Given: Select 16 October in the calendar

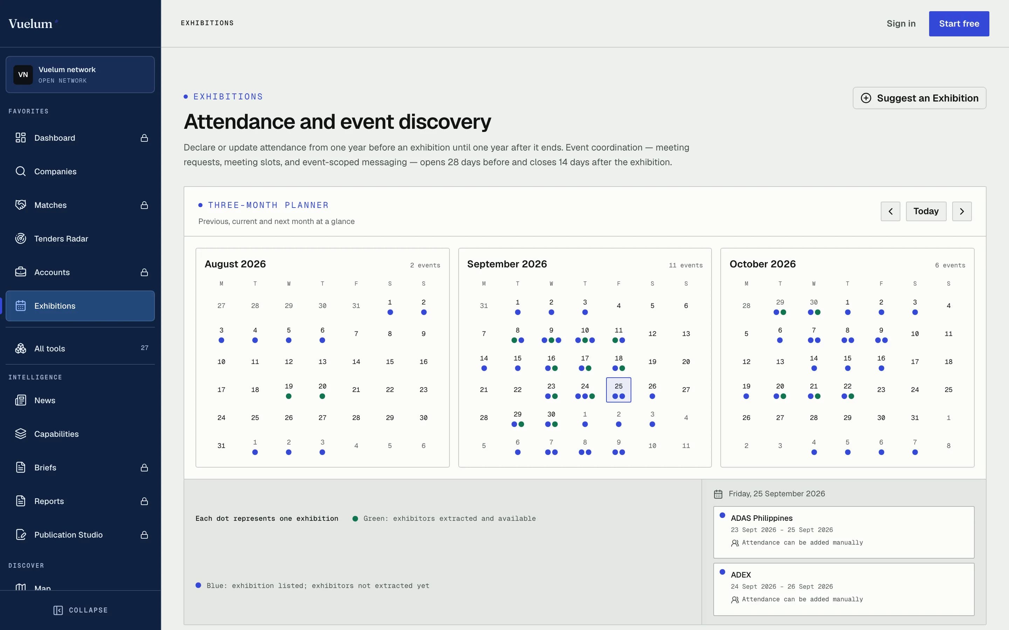Looking at the screenshot, I should point(881,362).
